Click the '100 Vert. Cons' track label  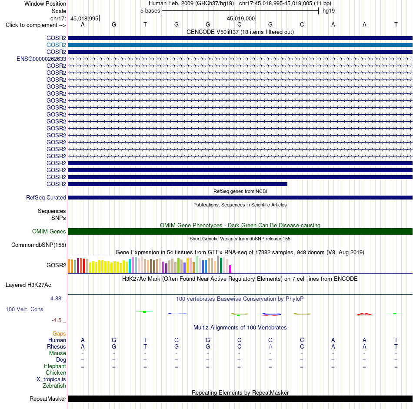(24, 309)
